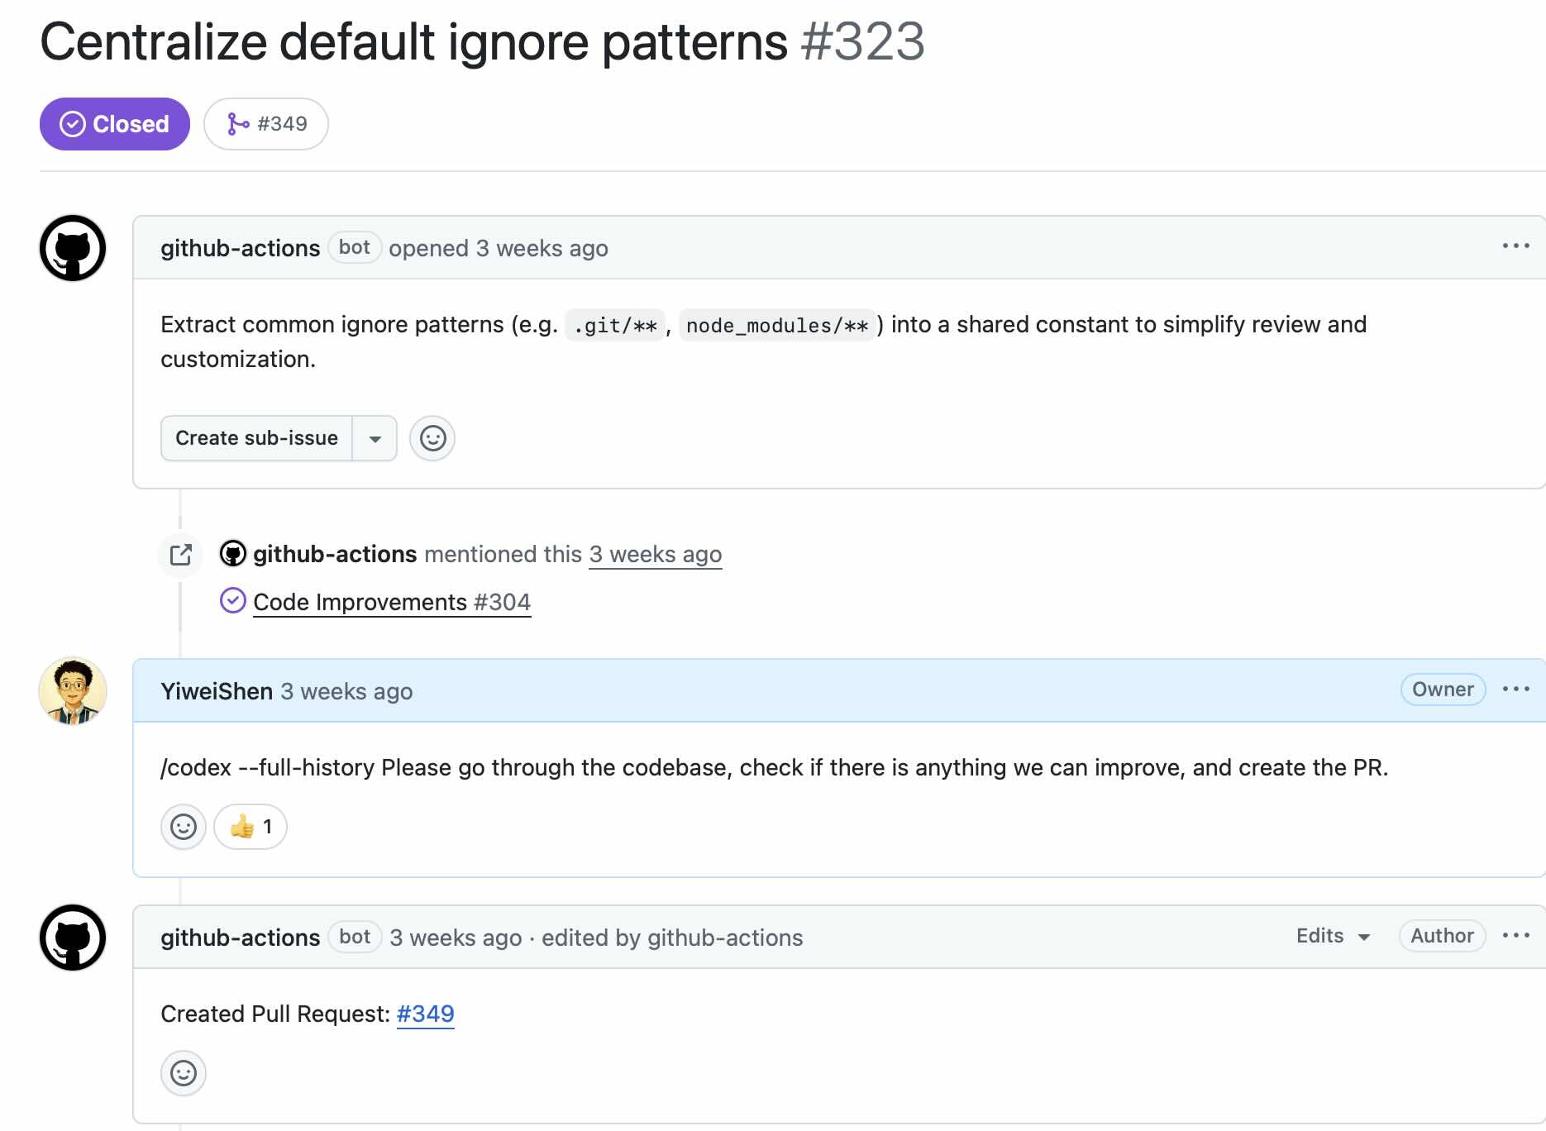Open options menu on the original issue post
Screen dimensions: 1546x1131
click(x=1515, y=246)
